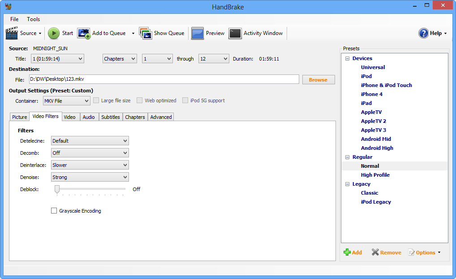Open the Decomb dropdown

click(x=90, y=153)
